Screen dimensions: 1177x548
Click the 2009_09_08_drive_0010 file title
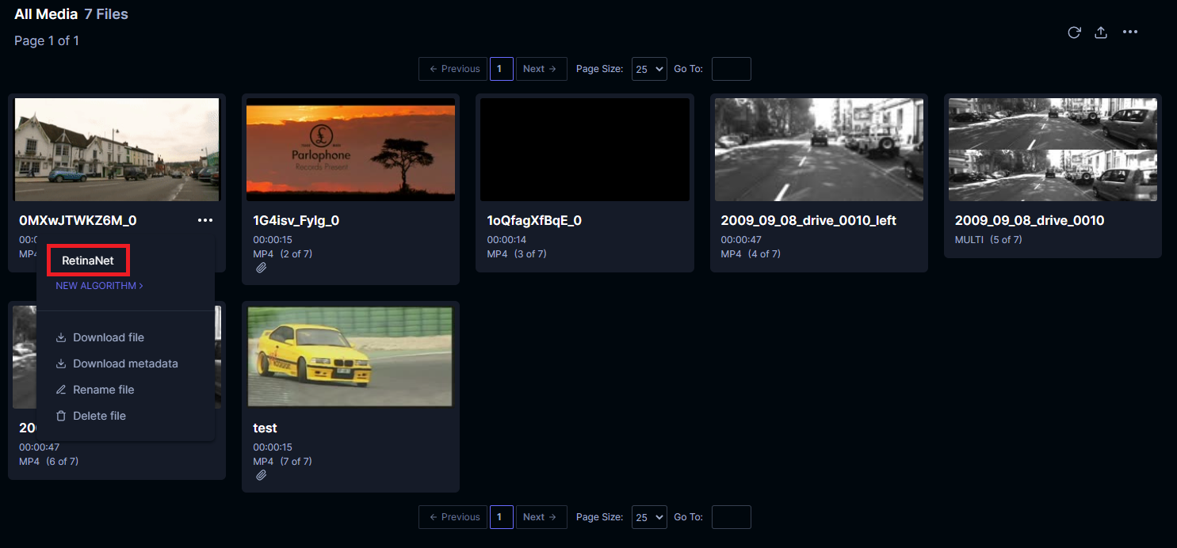coord(1030,221)
